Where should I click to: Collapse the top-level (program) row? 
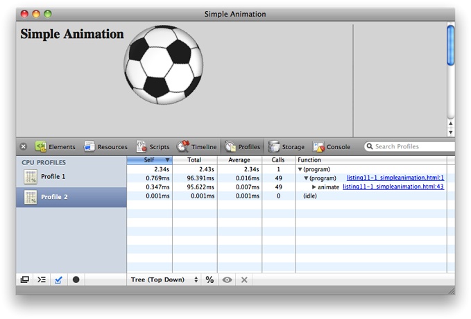pyautogui.click(x=300, y=169)
